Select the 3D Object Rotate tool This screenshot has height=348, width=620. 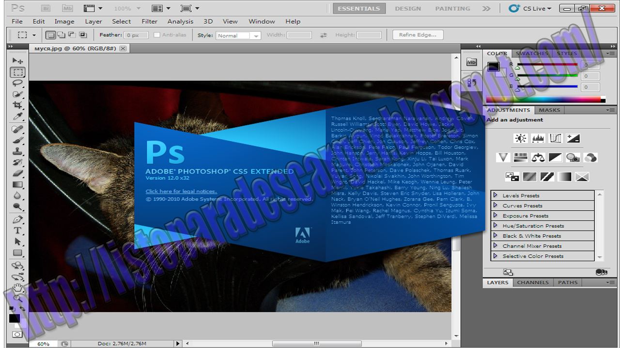pos(17,265)
